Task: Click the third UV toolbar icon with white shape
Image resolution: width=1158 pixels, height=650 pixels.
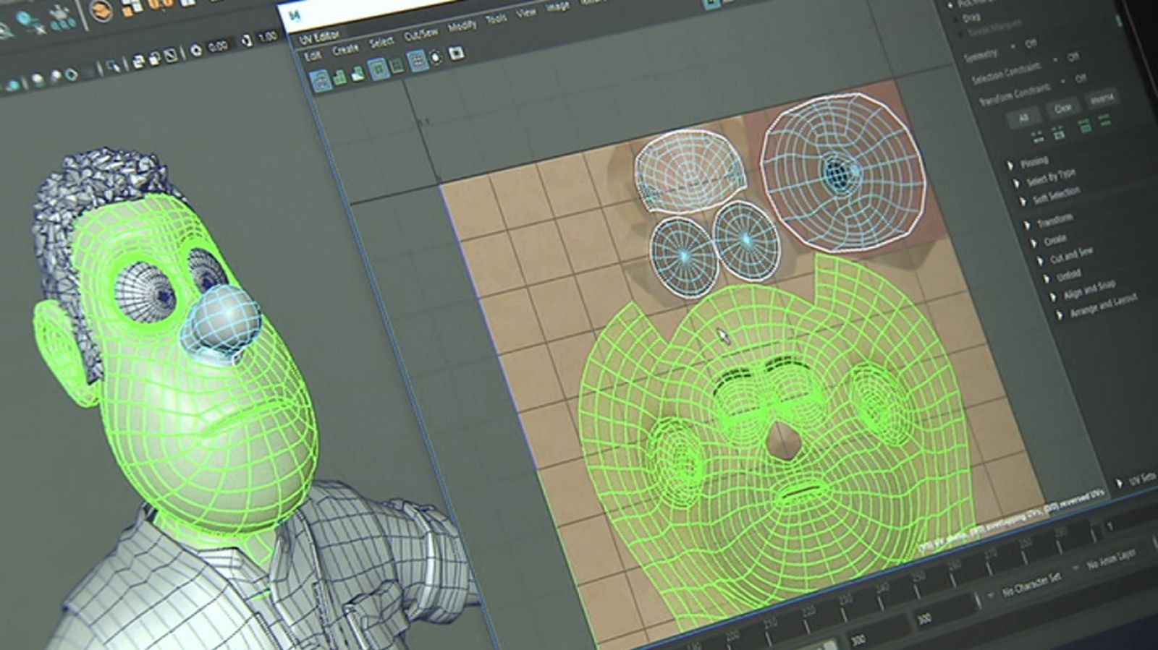Action: 358,73
